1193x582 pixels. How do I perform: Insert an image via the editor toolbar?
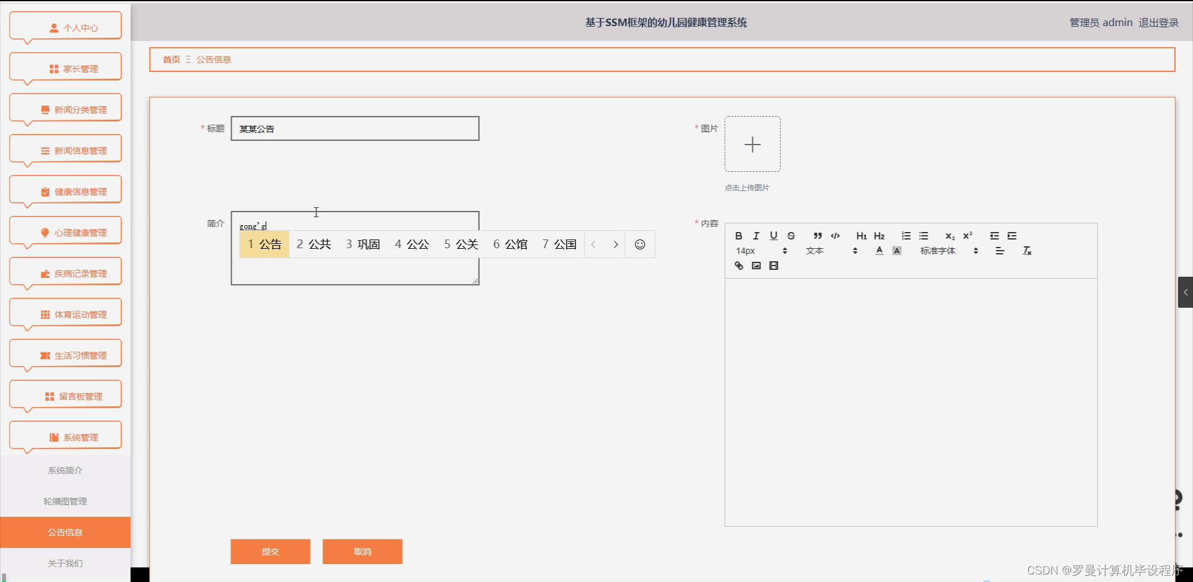click(756, 266)
